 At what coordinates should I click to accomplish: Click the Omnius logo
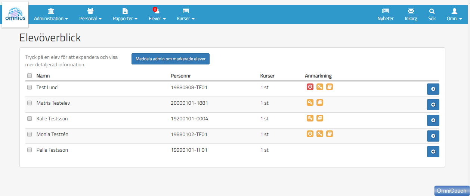coord(15,15)
